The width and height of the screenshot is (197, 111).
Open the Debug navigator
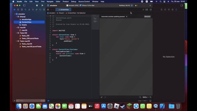pyautogui.click(x=37, y=10)
